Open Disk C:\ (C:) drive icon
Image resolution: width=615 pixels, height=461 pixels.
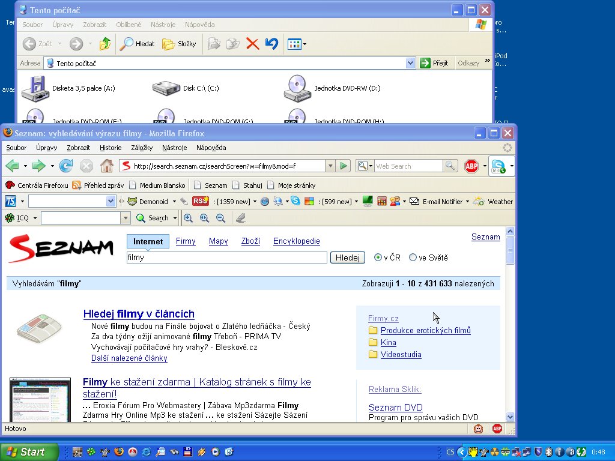(166, 88)
